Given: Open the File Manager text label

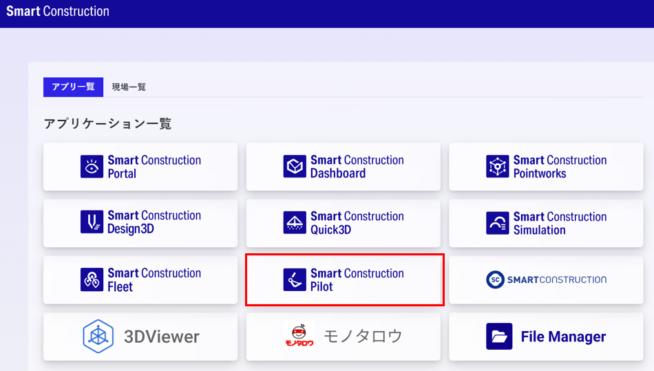Looking at the screenshot, I should [x=563, y=337].
